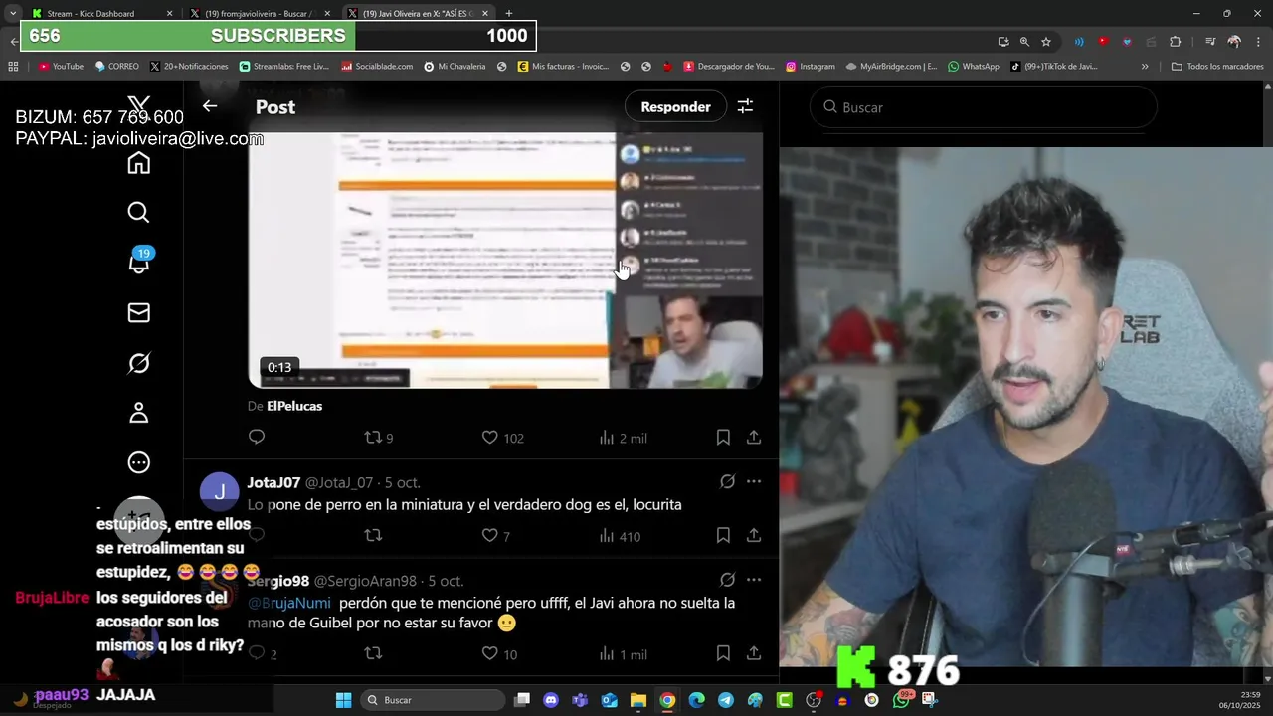View analytics of post with 2 mil views

point(623,438)
